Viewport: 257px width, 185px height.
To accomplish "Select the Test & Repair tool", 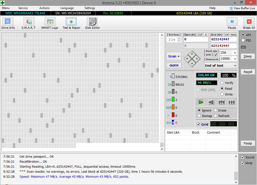I will [71, 24].
